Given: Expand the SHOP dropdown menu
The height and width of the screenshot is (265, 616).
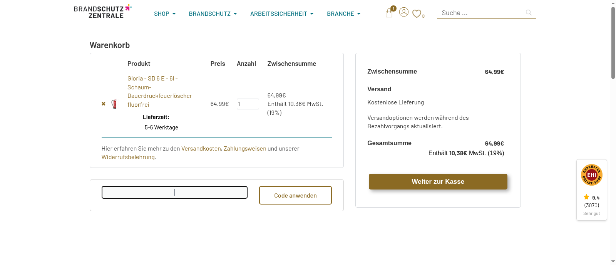Looking at the screenshot, I should click(165, 13).
